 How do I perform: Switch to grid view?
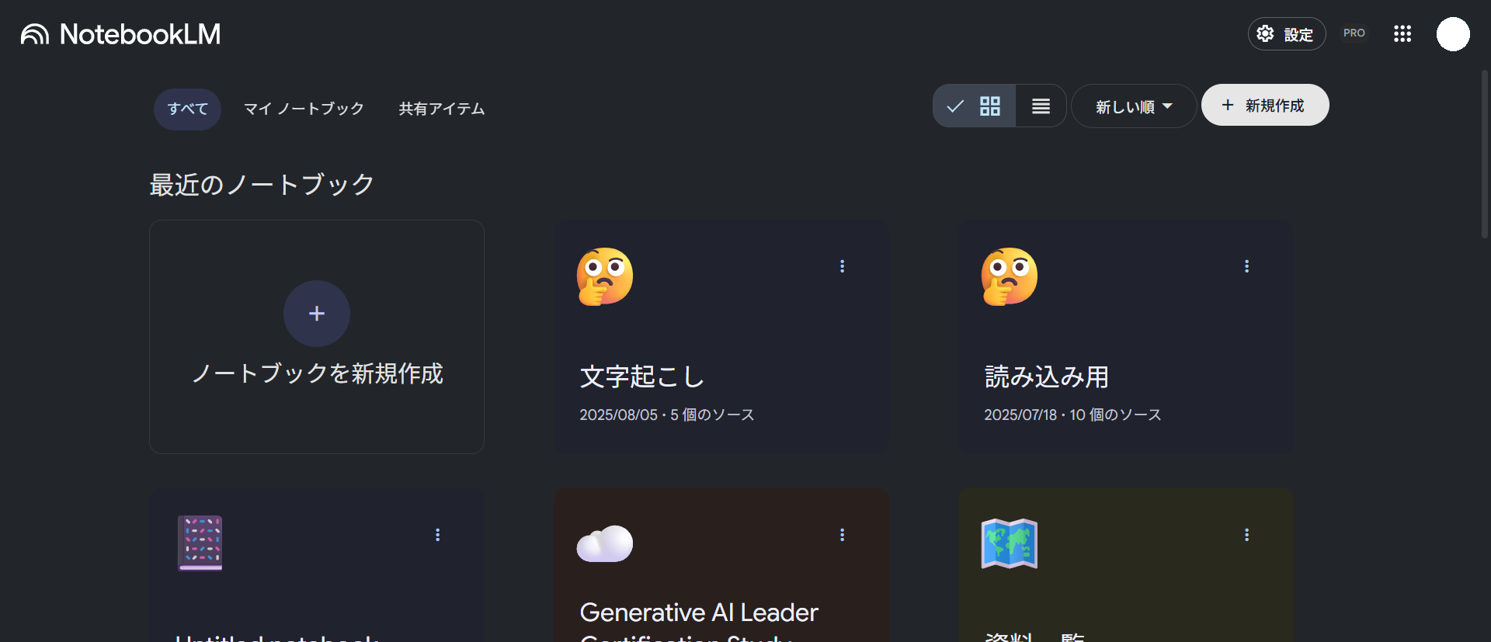[x=974, y=106]
